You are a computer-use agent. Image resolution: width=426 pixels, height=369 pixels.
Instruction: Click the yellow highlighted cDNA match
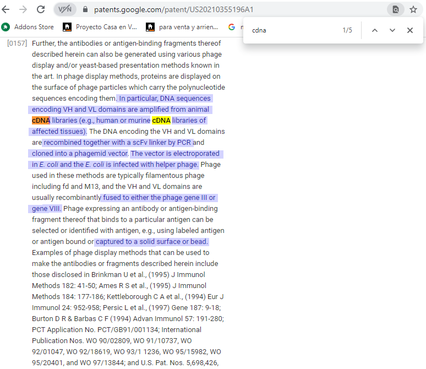pyautogui.click(x=161, y=121)
